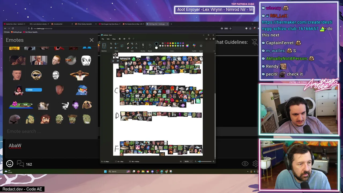Viewport: 343px width, 193px height.
Task: Expand the Flip dropdown arrow in Paint
Action: point(118,48)
